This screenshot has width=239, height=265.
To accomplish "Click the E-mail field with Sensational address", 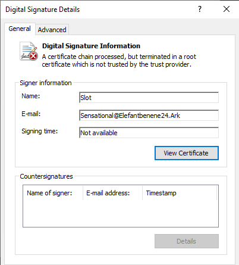I will click(x=149, y=116).
